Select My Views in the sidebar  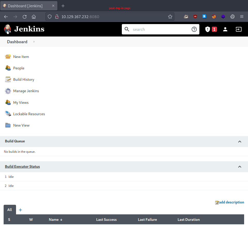[x=21, y=102]
